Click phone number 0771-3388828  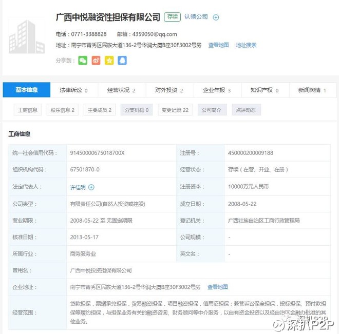pyautogui.click(x=89, y=34)
